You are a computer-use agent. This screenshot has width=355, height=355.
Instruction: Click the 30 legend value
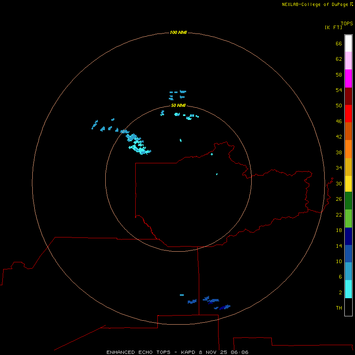(339, 183)
